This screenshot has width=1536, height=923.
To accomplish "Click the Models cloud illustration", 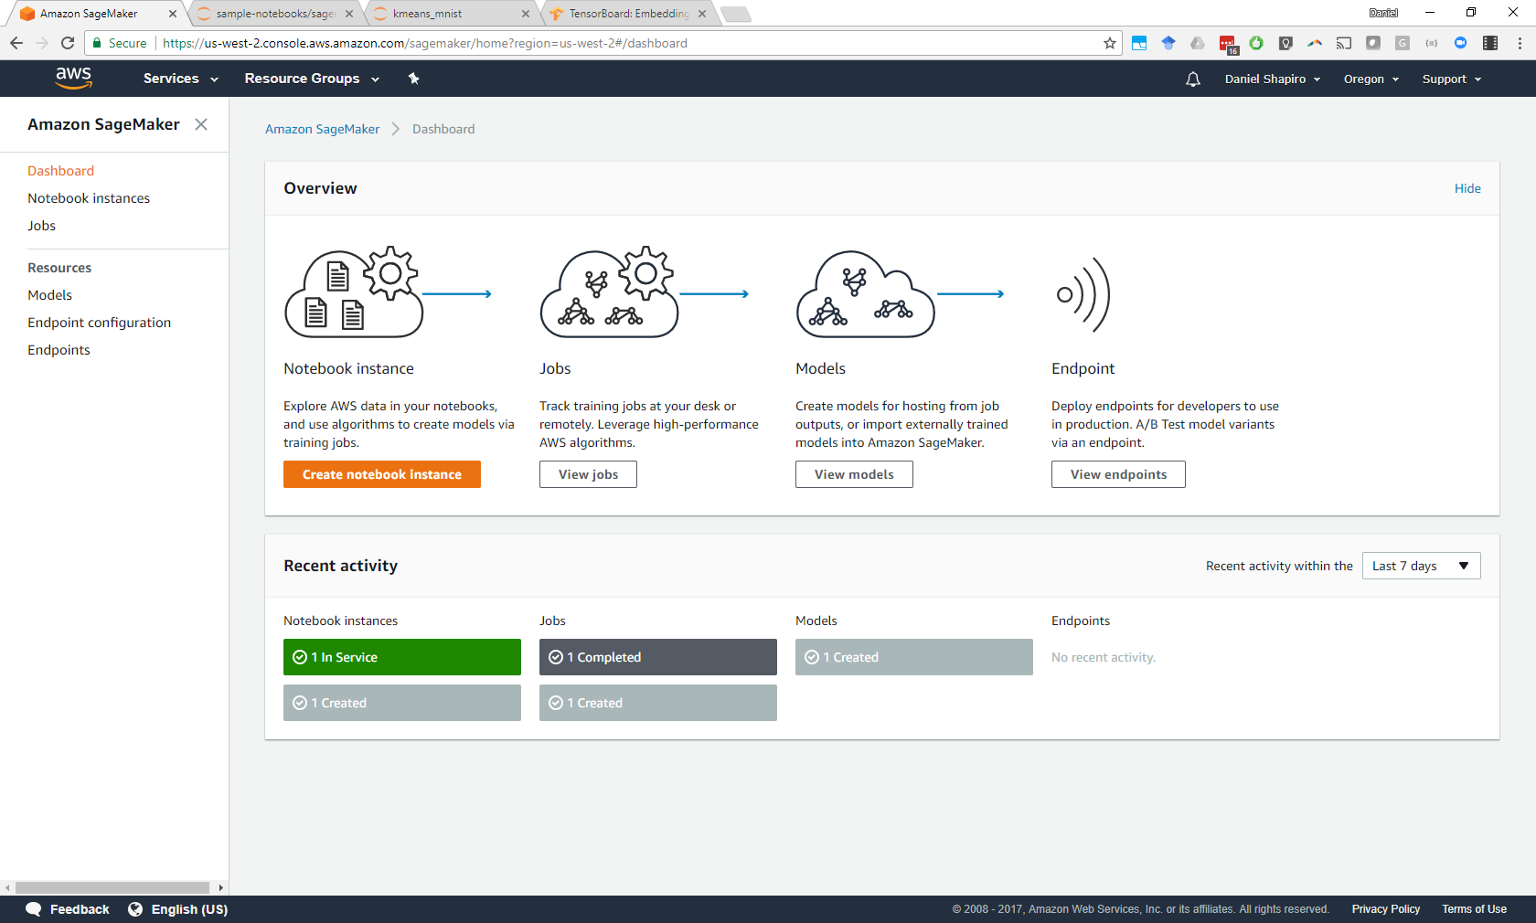I will (x=865, y=294).
